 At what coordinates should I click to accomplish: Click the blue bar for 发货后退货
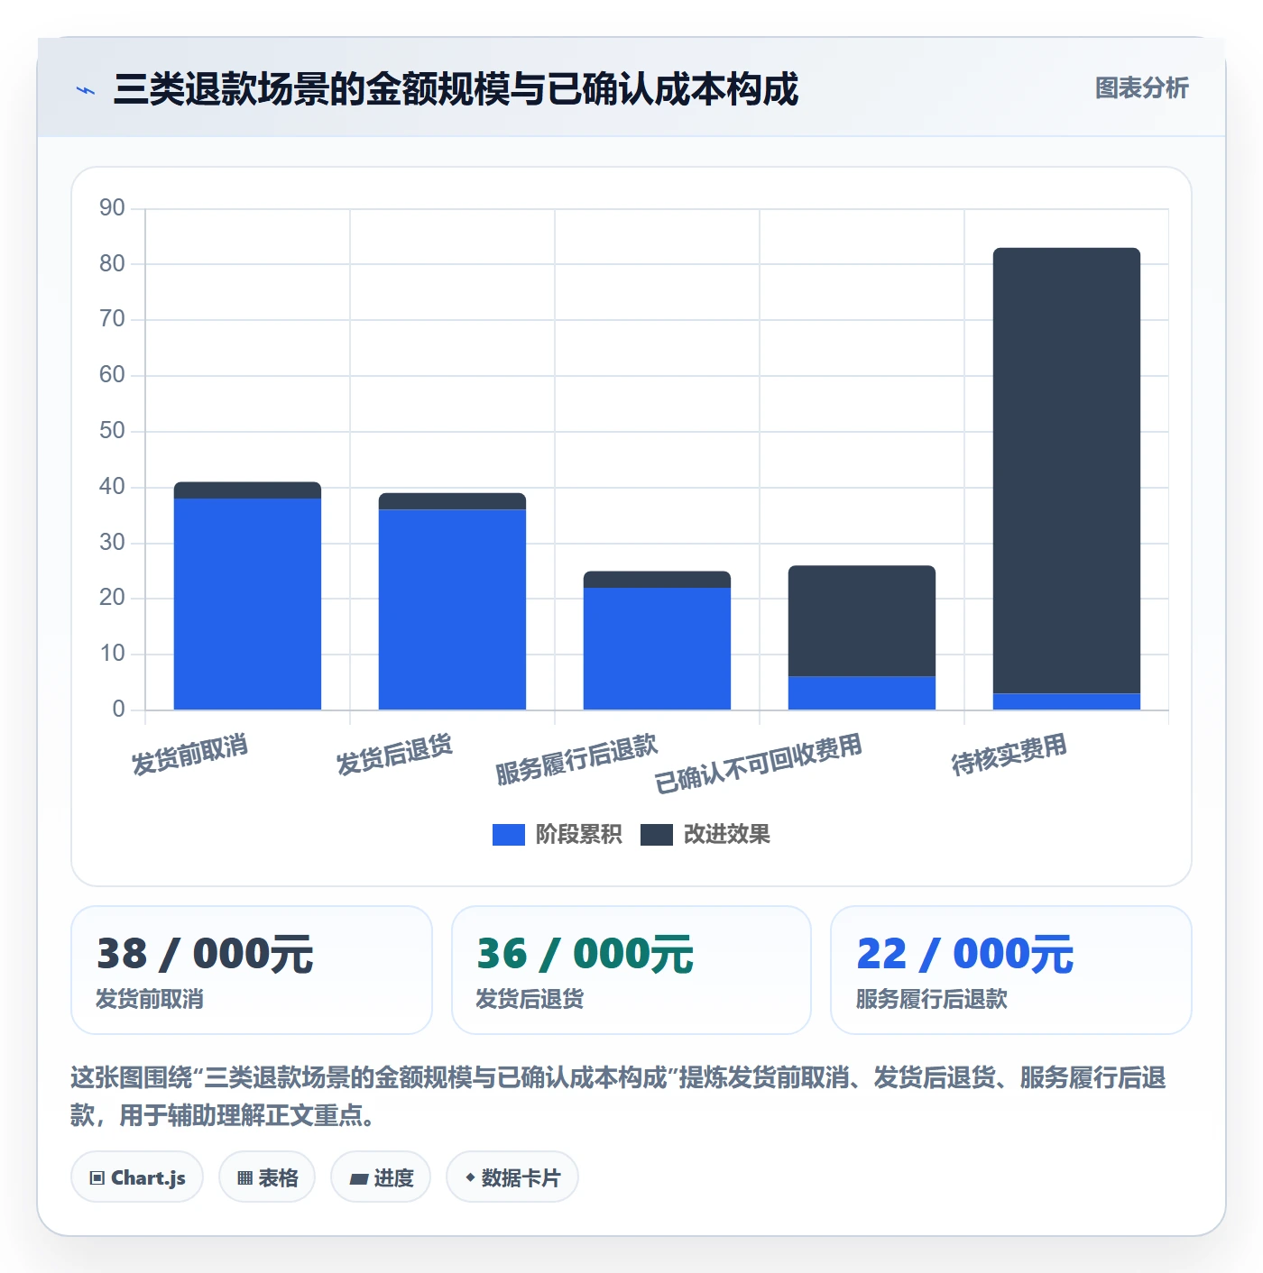click(x=452, y=609)
